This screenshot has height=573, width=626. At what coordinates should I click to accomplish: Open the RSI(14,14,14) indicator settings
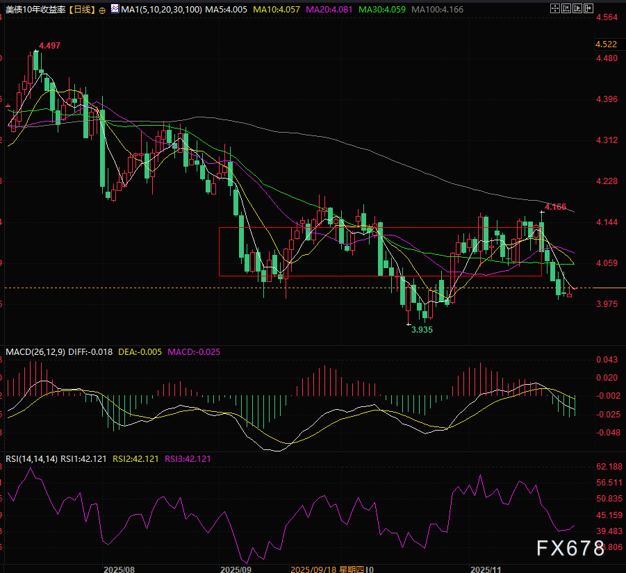point(31,458)
